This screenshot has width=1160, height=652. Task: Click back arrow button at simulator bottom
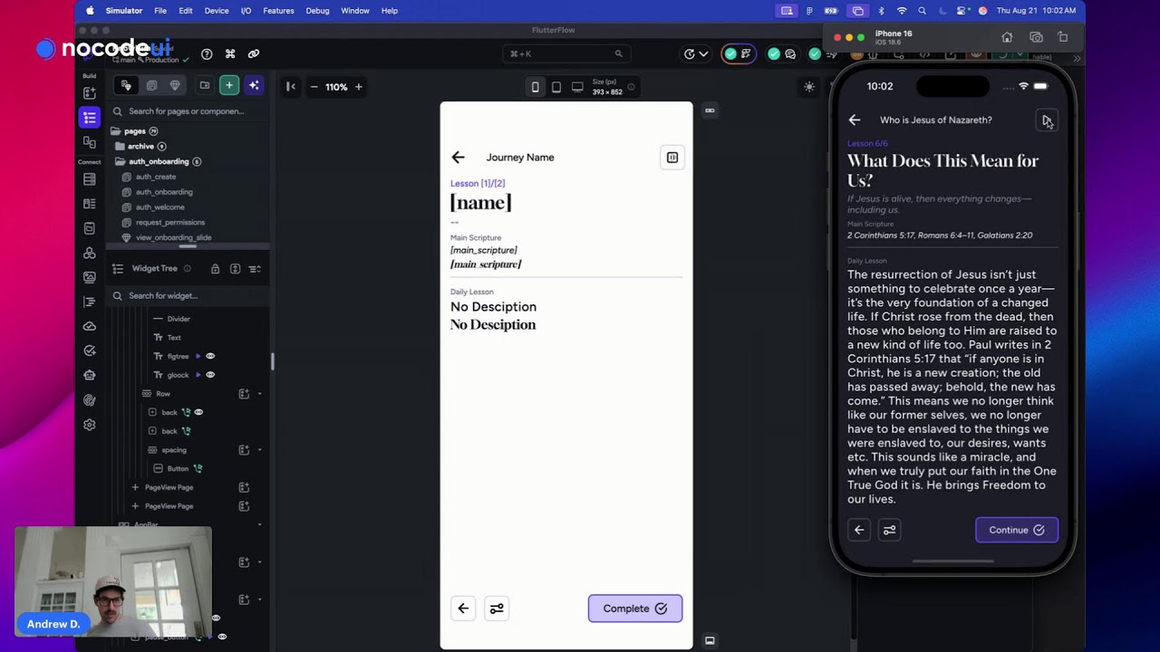coord(859,530)
